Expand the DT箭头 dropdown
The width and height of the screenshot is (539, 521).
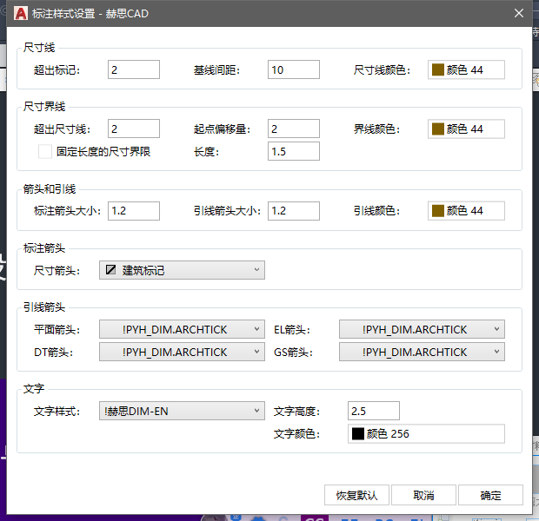pyautogui.click(x=182, y=352)
